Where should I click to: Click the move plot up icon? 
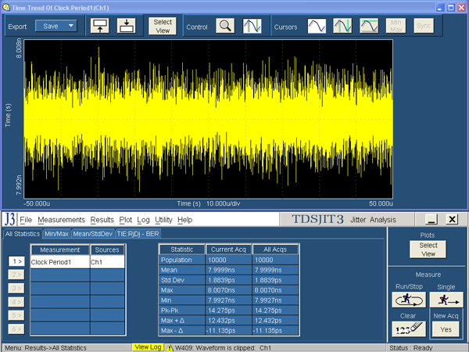pos(101,26)
